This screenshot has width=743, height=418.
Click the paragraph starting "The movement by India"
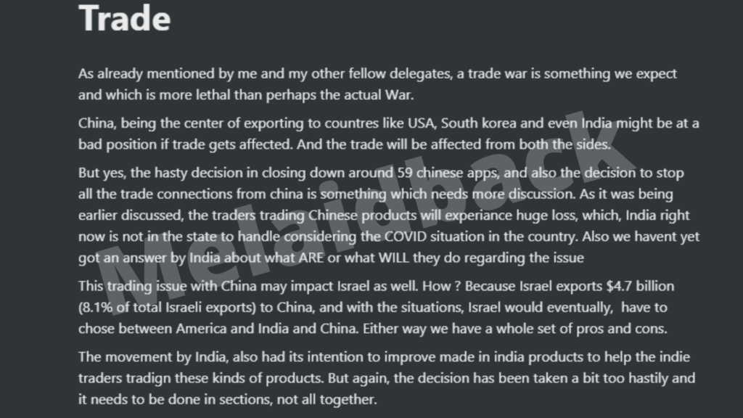click(387, 378)
